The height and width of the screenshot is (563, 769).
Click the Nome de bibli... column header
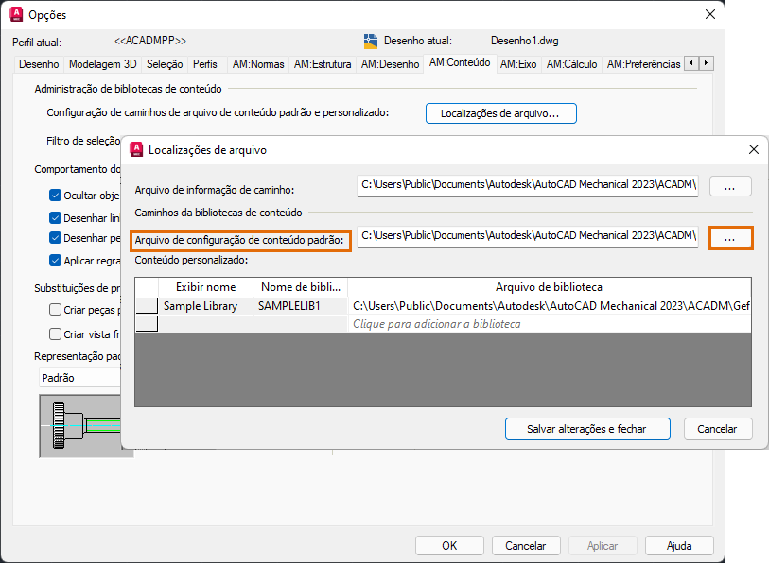[x=300, y=287]
